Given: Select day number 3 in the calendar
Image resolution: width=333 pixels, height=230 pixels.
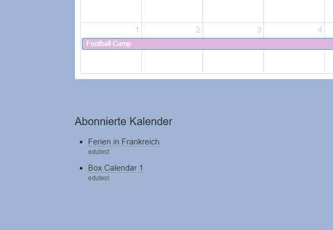Looking at the screenshot, I should (x=259, y=30).
